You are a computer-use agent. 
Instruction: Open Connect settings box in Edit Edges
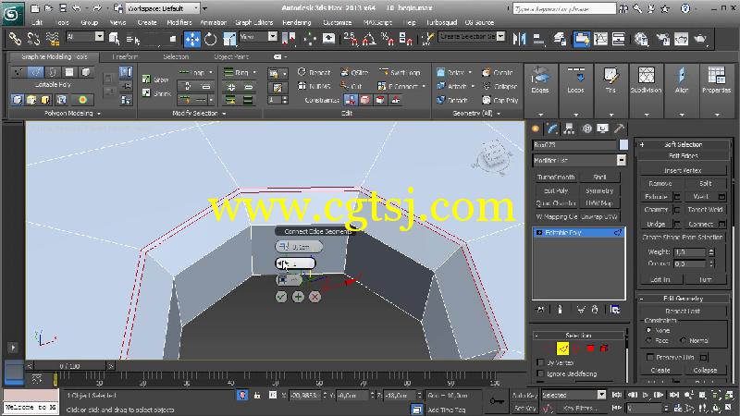pyautogui.click(x=721, y=224)
